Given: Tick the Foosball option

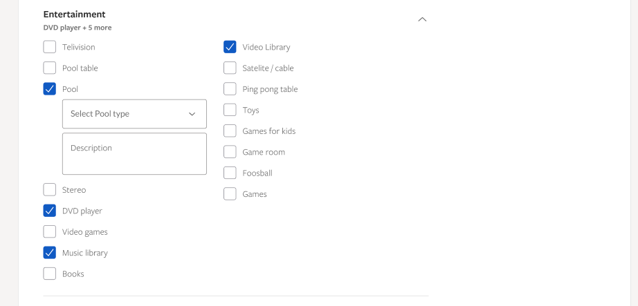Looking at the screenshot, I should coord(230,173).
